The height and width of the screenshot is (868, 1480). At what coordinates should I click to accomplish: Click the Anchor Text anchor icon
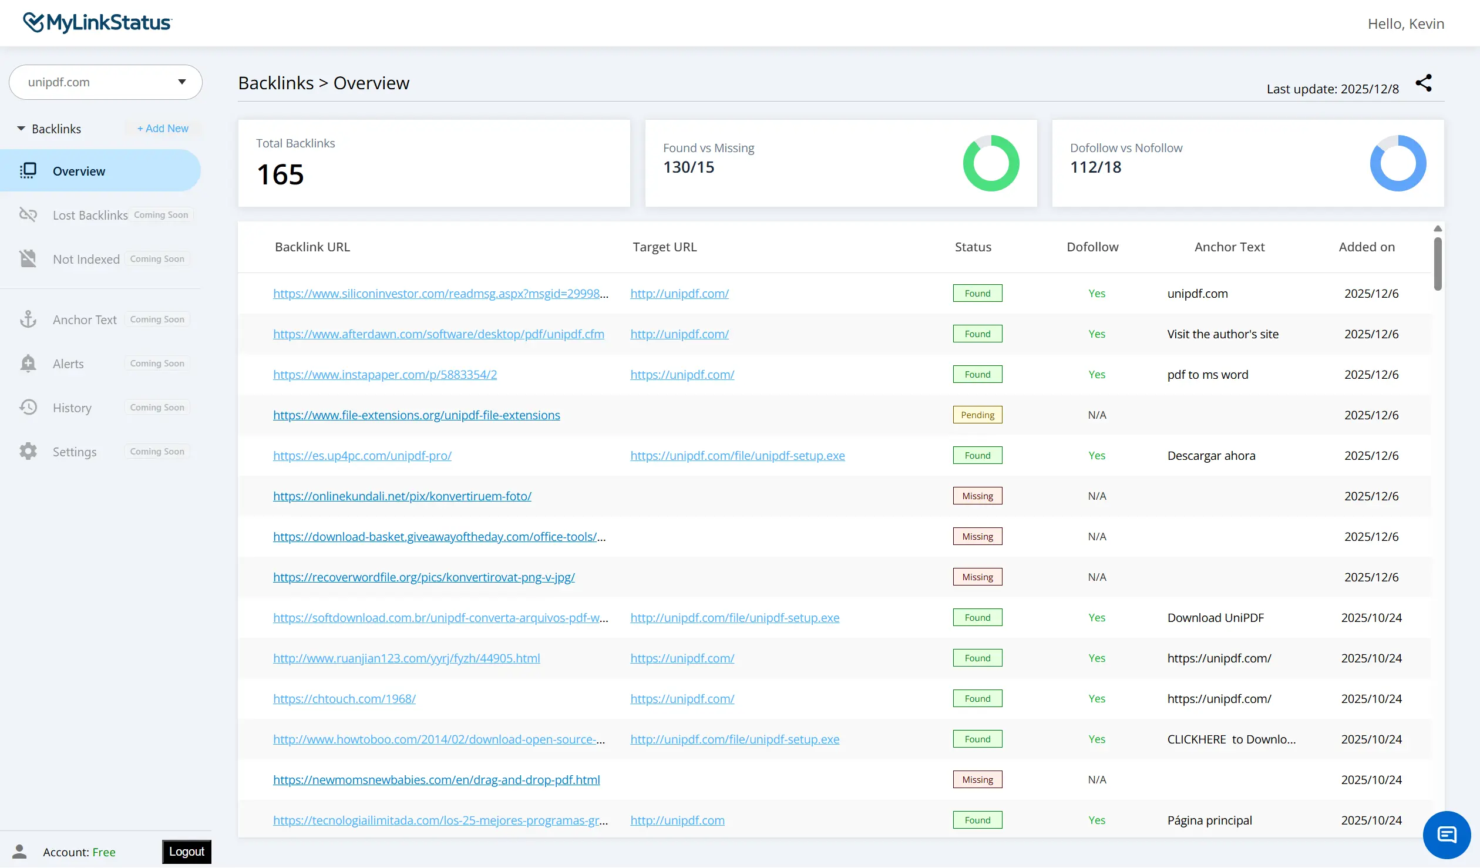tap(28, 319)
